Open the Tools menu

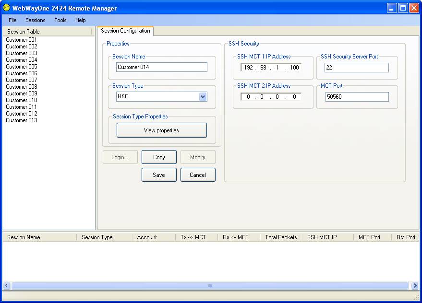(60, 20)
